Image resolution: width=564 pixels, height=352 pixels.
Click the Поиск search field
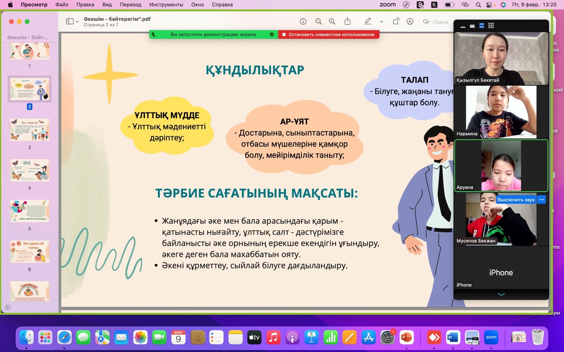(x=440, y=22)
